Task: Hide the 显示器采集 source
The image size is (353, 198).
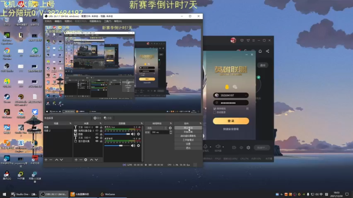Action: point(97,141)
